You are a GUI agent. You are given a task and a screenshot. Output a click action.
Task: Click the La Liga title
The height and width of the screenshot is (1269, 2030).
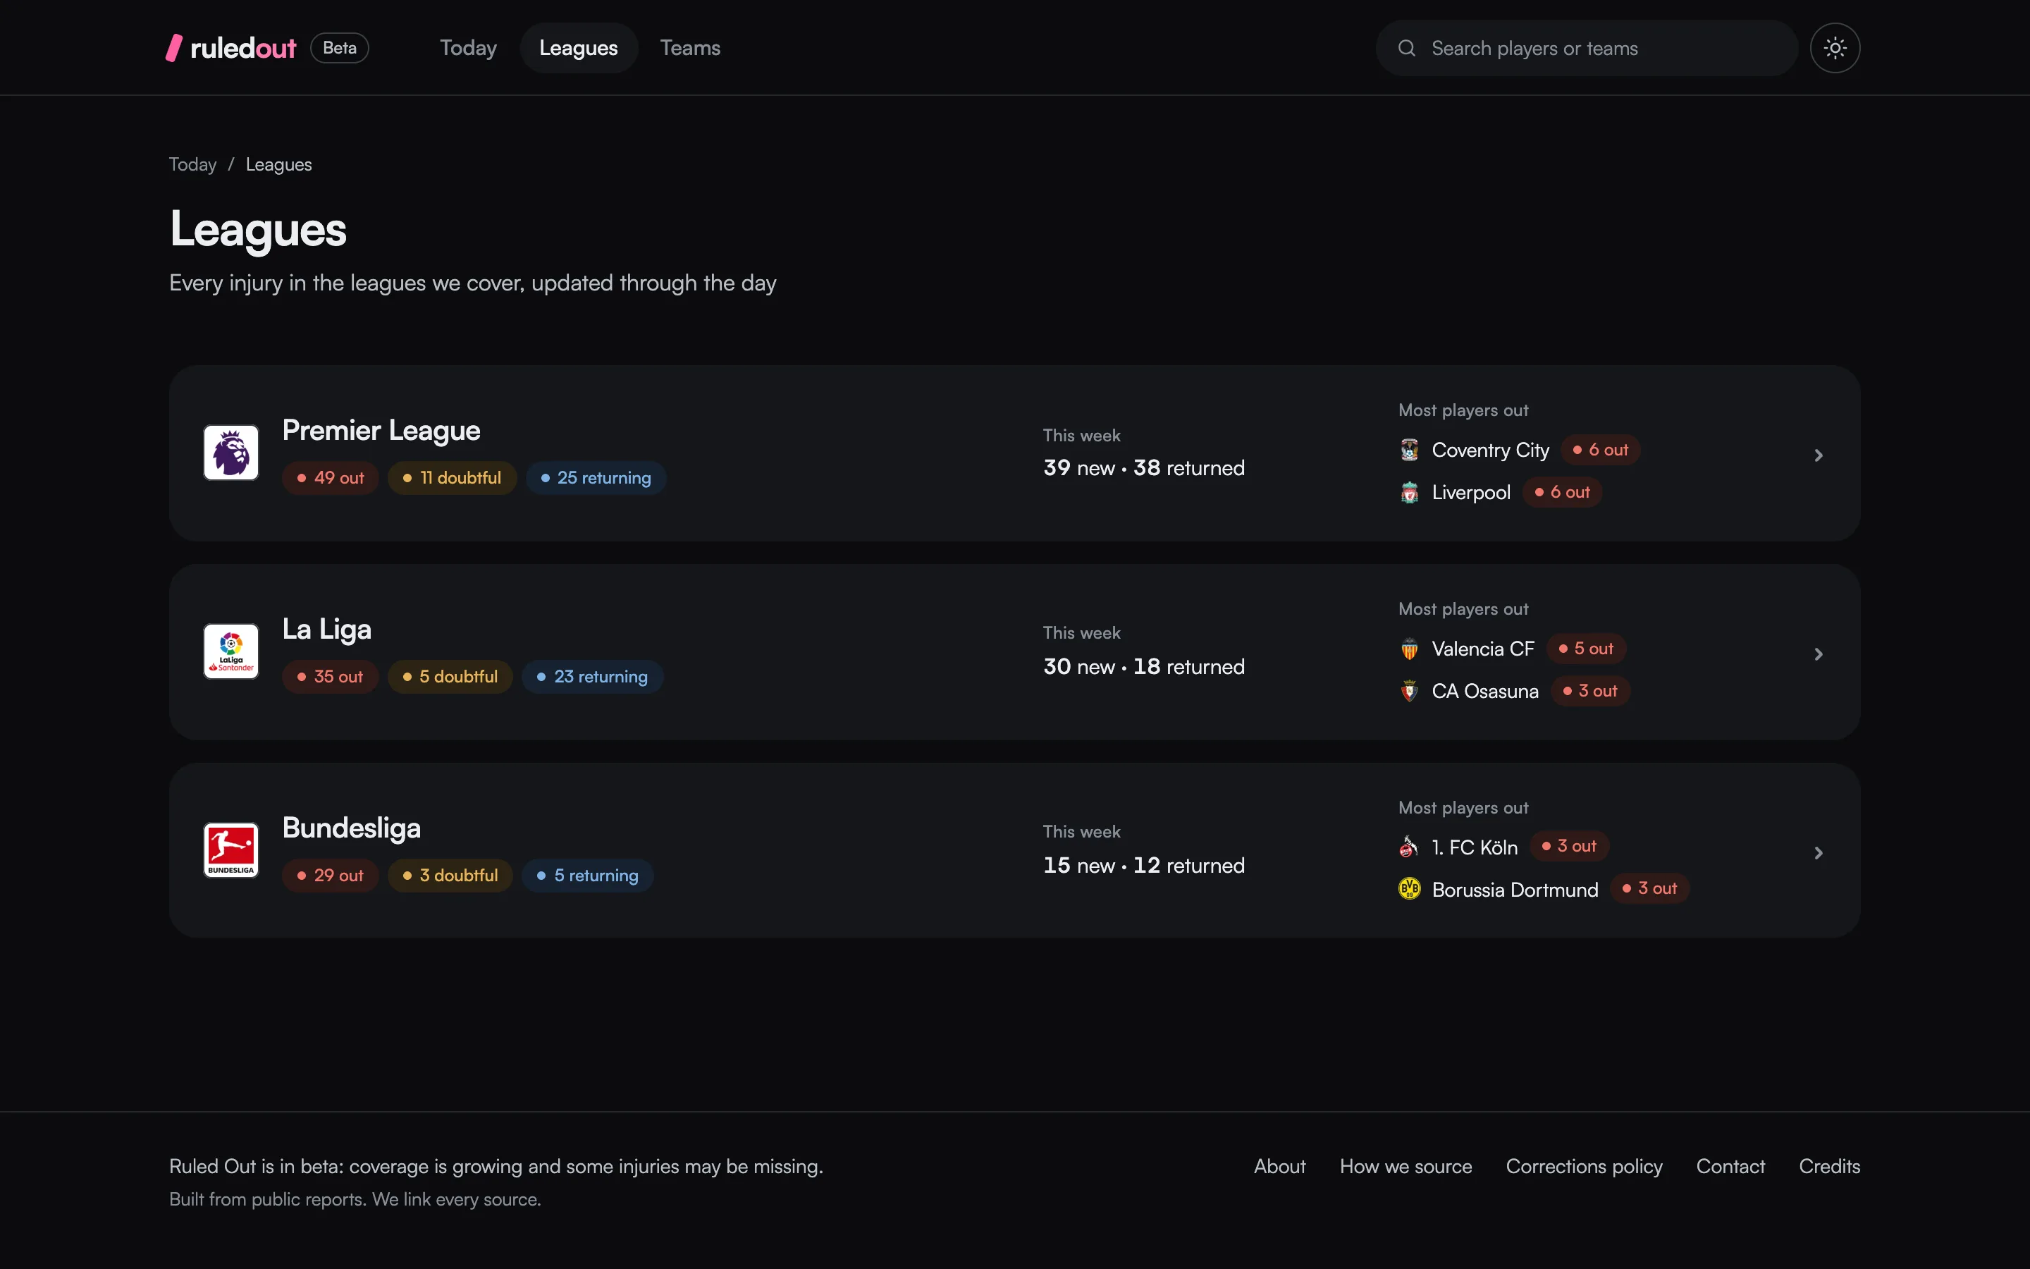click(326, 630)
